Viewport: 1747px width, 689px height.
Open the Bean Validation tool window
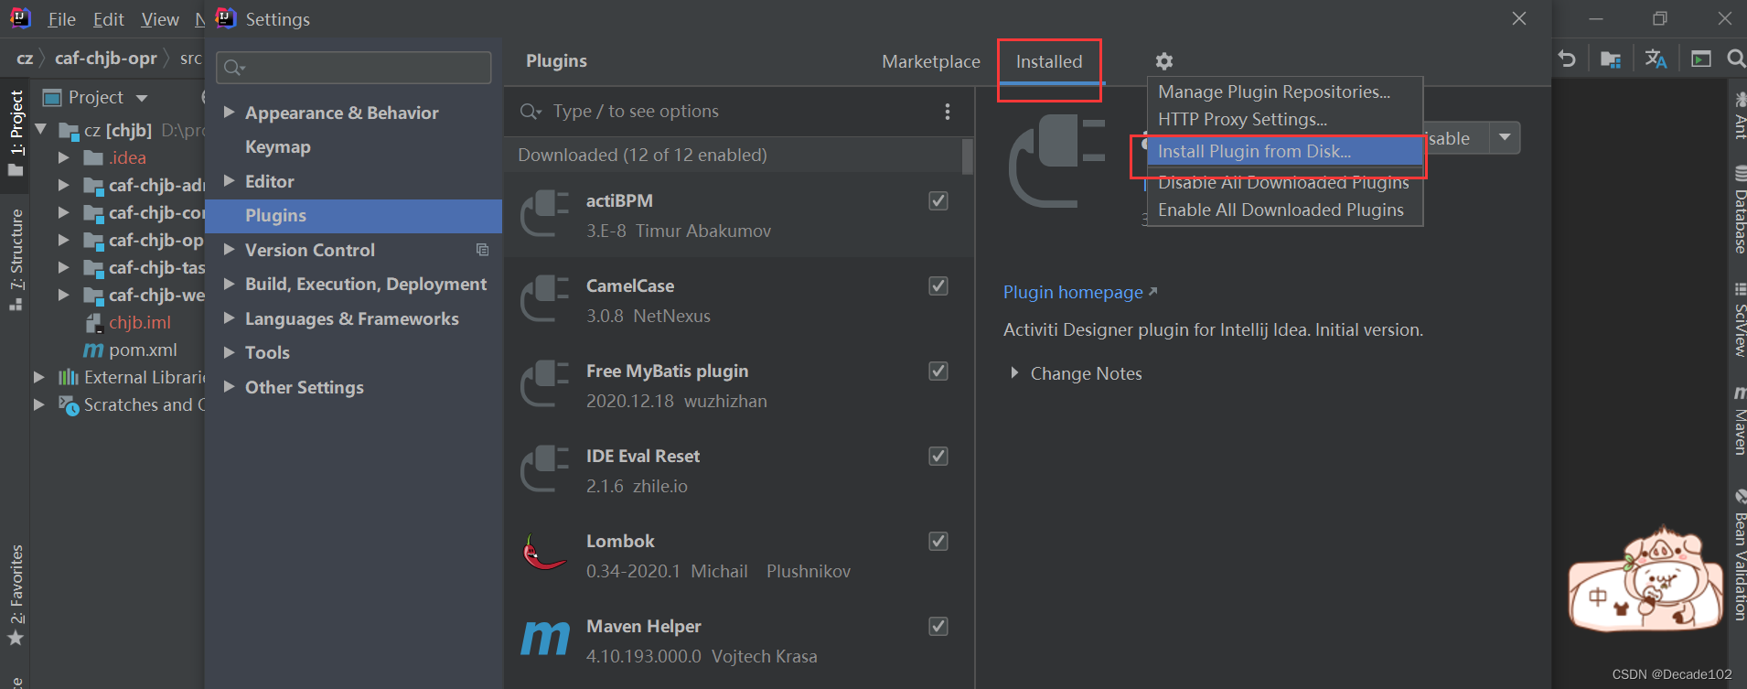[x=1739, y=555]
